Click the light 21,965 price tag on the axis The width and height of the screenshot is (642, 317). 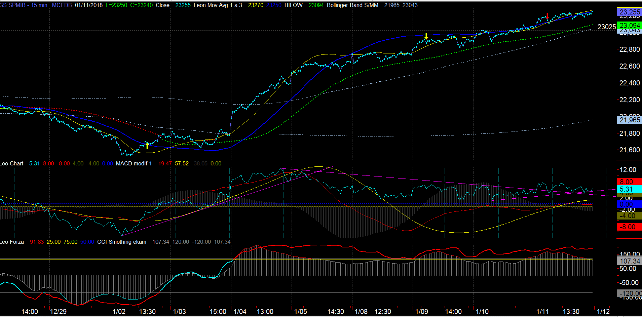630,120
